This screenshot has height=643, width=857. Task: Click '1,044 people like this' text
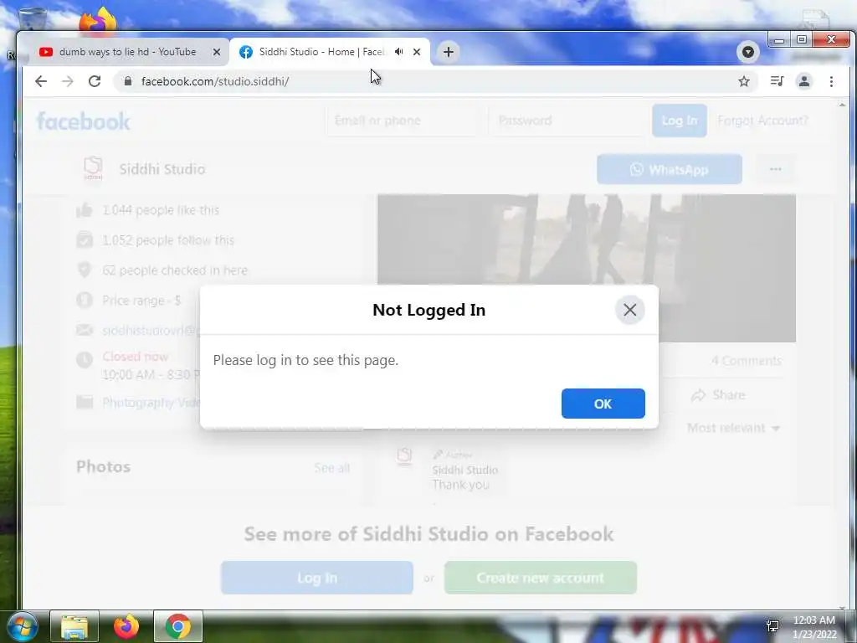(x=161, y=210)
